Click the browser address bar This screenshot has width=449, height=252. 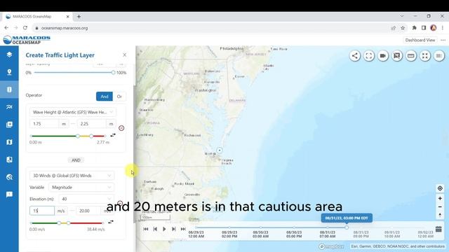click(x=212, y=28)
